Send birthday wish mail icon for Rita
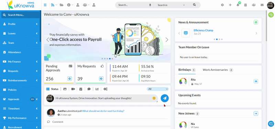 click(x=256, y=81)
